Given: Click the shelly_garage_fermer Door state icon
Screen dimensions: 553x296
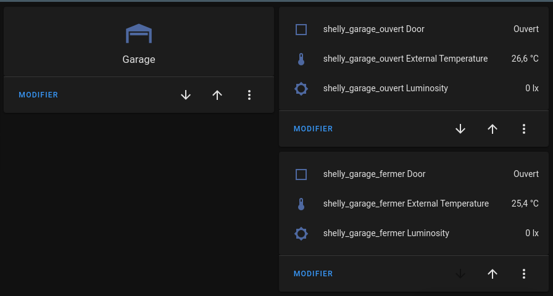Looking at the screenshot, I should pyautogui.click(x=301, y=175).
